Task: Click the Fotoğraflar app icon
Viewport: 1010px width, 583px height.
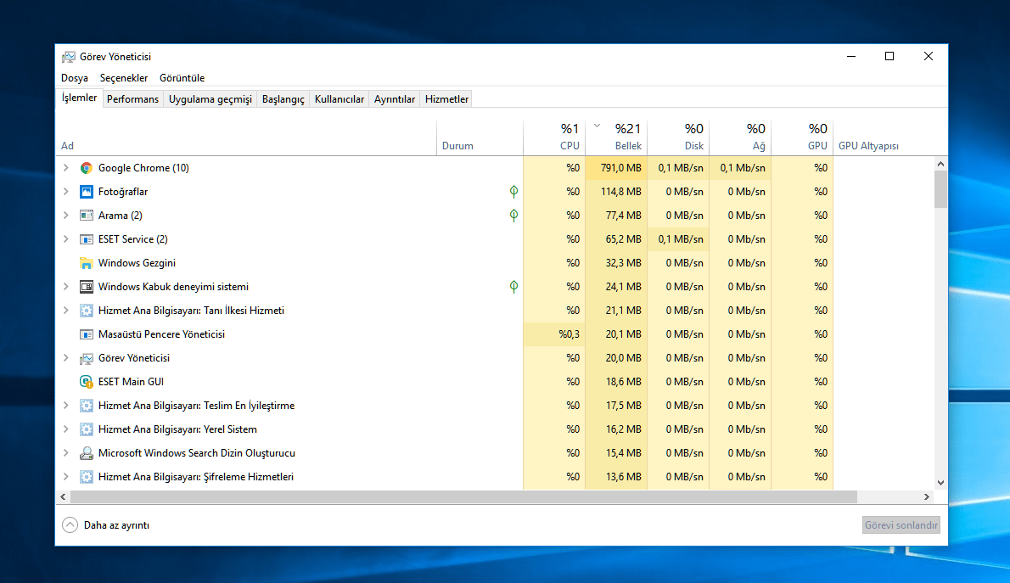Action: 87,192
